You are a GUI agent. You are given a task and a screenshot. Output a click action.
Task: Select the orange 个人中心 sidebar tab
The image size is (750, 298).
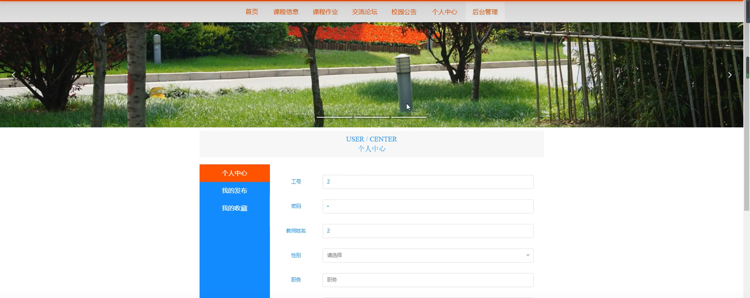point(234,173)
